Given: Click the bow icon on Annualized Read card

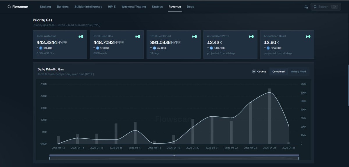Looking at the screenshot, I should click(308, 36).
